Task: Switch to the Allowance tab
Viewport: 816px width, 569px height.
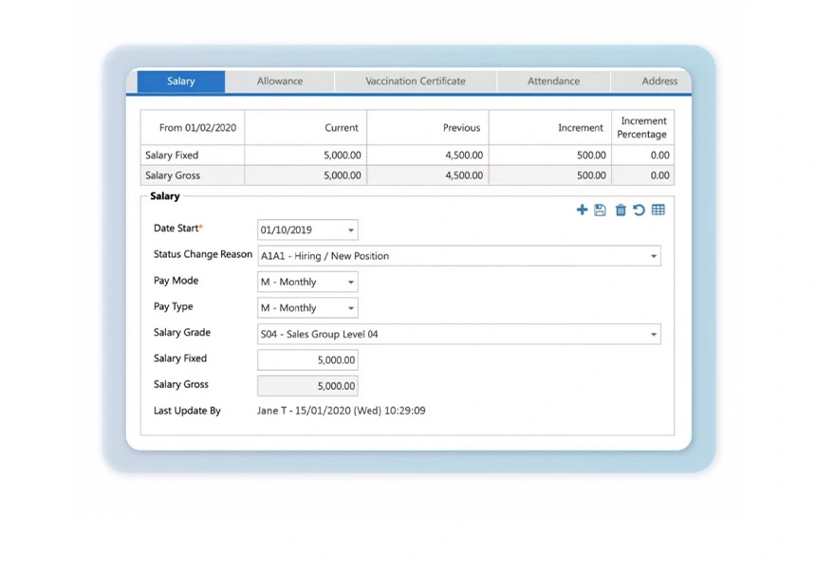Action: pos(280,82)
